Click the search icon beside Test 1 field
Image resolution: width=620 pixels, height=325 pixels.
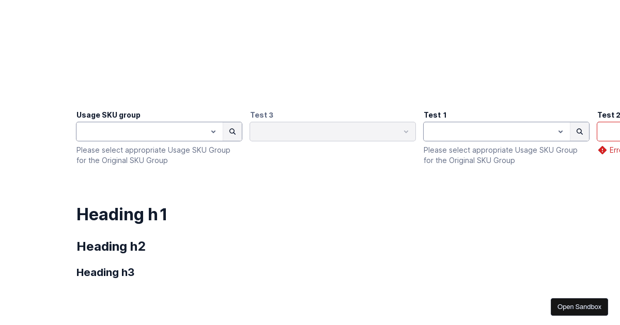(x=579, y=132)
